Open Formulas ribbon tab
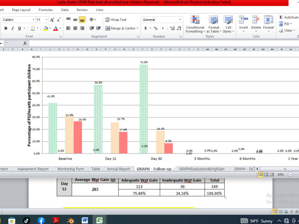This screenshot has height=224, width=299. [46, 10]
